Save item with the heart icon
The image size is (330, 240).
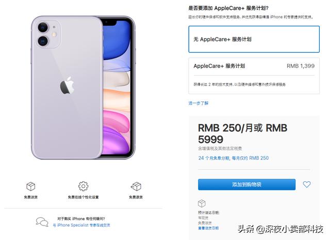[x=307, y=184]
